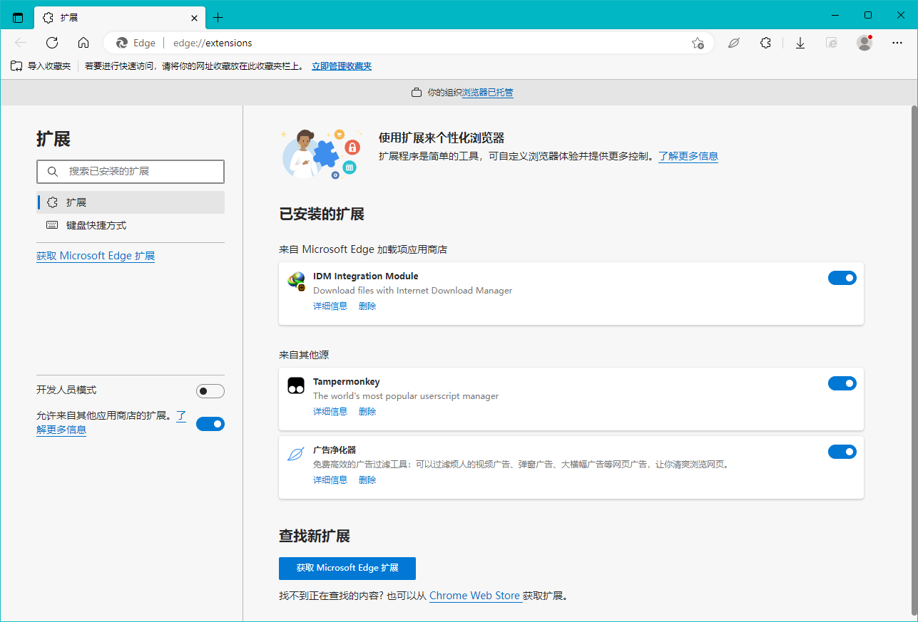Open the 广告净化器 leaf icon in toolbar
This screenshot has width=918, height=622.
(x=733, y=43)
